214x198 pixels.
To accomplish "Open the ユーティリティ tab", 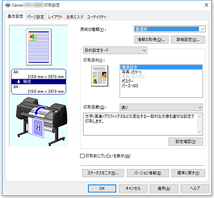I will [97, 17].
